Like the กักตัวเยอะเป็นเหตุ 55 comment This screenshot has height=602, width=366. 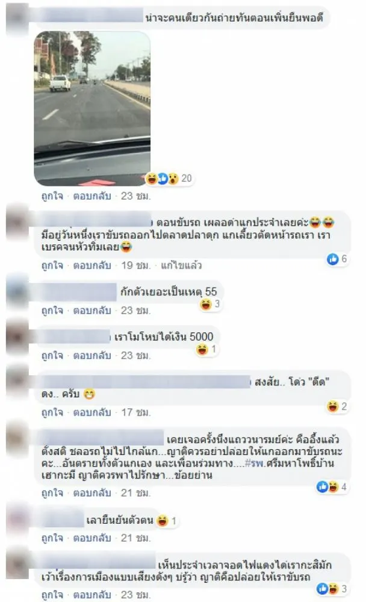[x=52, y=311]
